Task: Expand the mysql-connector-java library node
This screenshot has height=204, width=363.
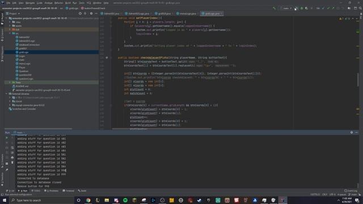Action: (x=10, y=105)
